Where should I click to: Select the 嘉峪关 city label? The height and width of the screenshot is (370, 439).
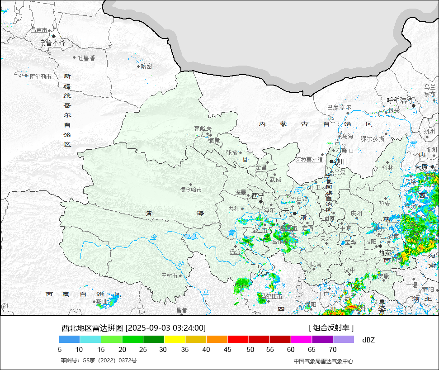tap(203, 128)
